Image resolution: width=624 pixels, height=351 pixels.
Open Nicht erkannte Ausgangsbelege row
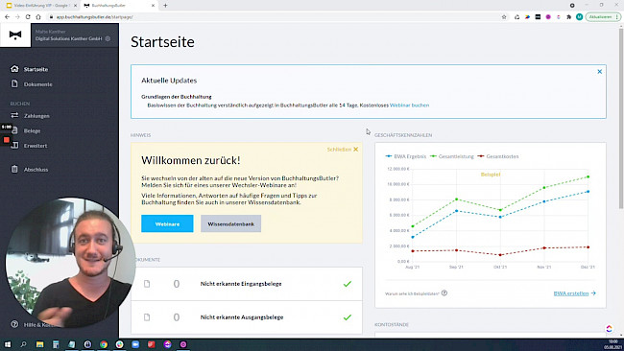[247, 317]
